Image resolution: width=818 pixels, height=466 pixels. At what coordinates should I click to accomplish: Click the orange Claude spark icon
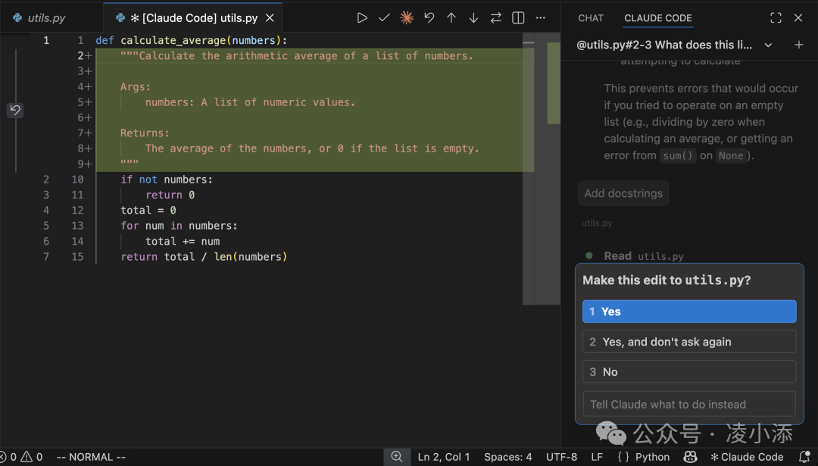[x=407, y=17]
